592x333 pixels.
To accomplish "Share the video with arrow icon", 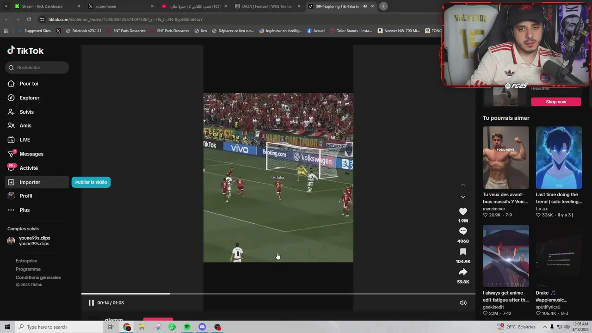I will (463, 272).
